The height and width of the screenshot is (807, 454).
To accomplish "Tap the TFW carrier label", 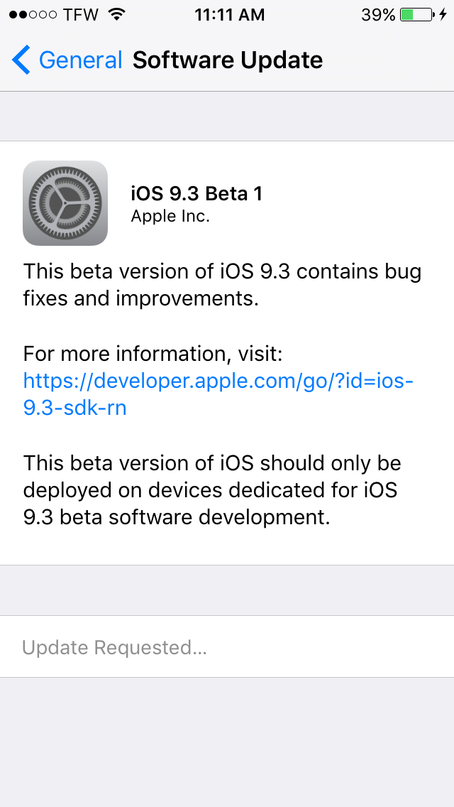I will pyautogui.click(x=81, y=15).
